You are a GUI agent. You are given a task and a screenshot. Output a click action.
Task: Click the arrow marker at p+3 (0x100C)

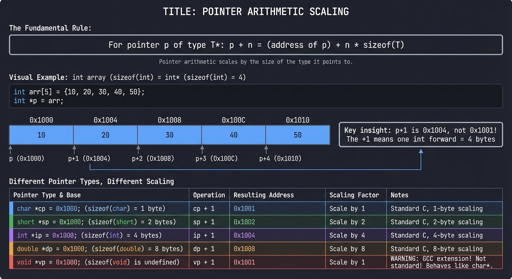tap(203, 149)
